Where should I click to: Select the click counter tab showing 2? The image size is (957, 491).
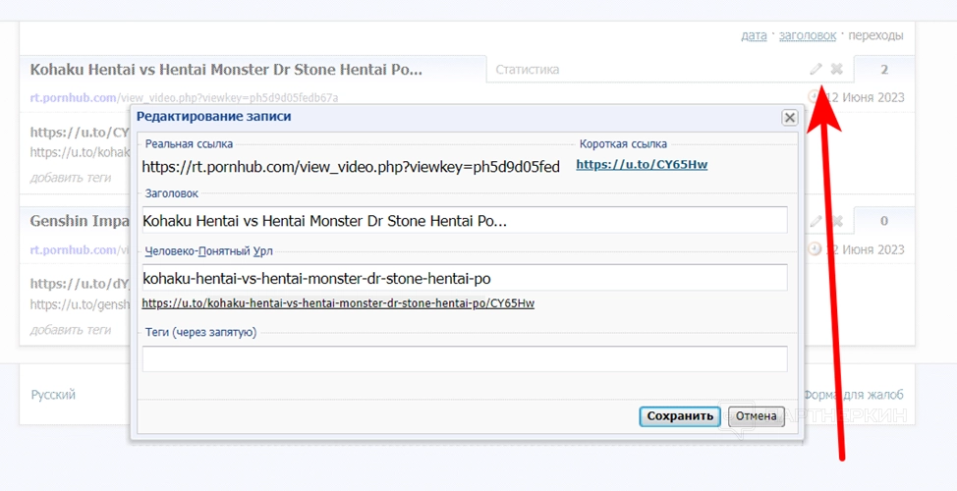pos(884,70)
